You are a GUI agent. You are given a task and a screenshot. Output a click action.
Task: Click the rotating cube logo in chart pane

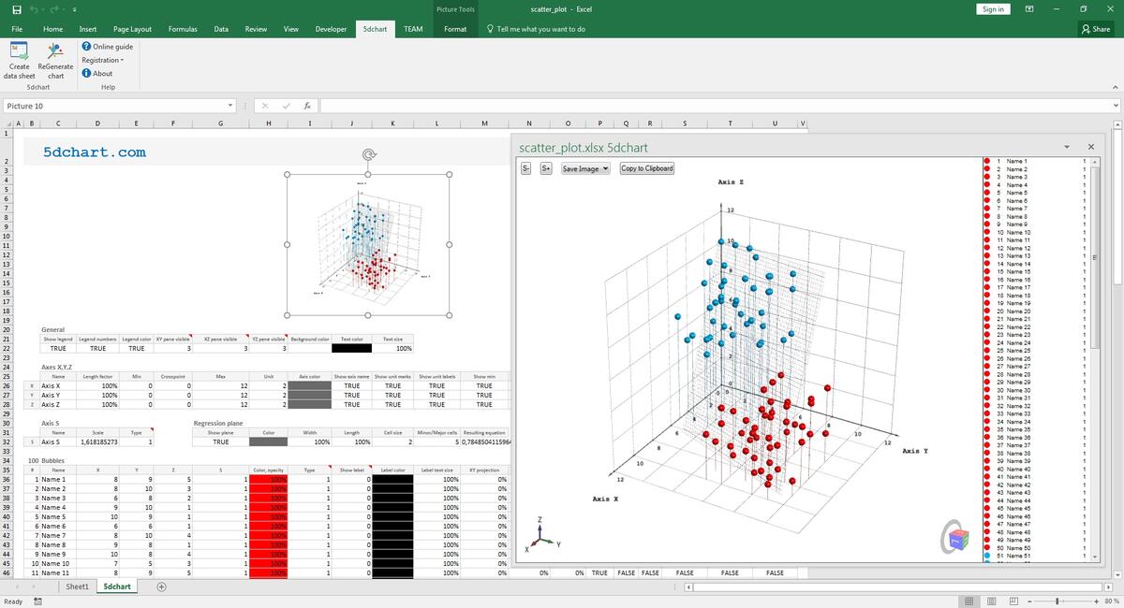957,539
